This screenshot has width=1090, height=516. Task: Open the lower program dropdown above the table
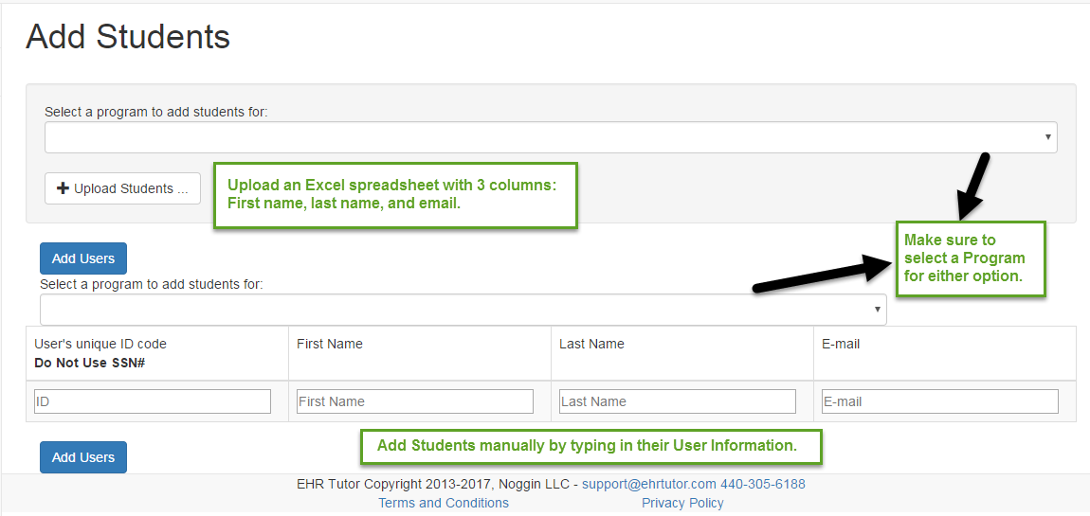[463, 309]
